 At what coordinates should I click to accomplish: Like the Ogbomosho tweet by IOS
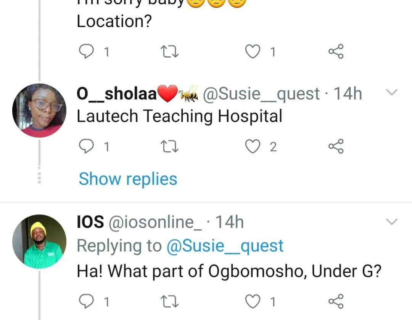pyautogui.click(x=252, y=302)
